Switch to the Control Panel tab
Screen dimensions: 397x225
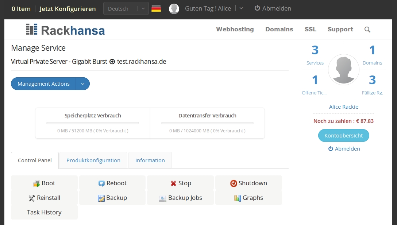35,160
